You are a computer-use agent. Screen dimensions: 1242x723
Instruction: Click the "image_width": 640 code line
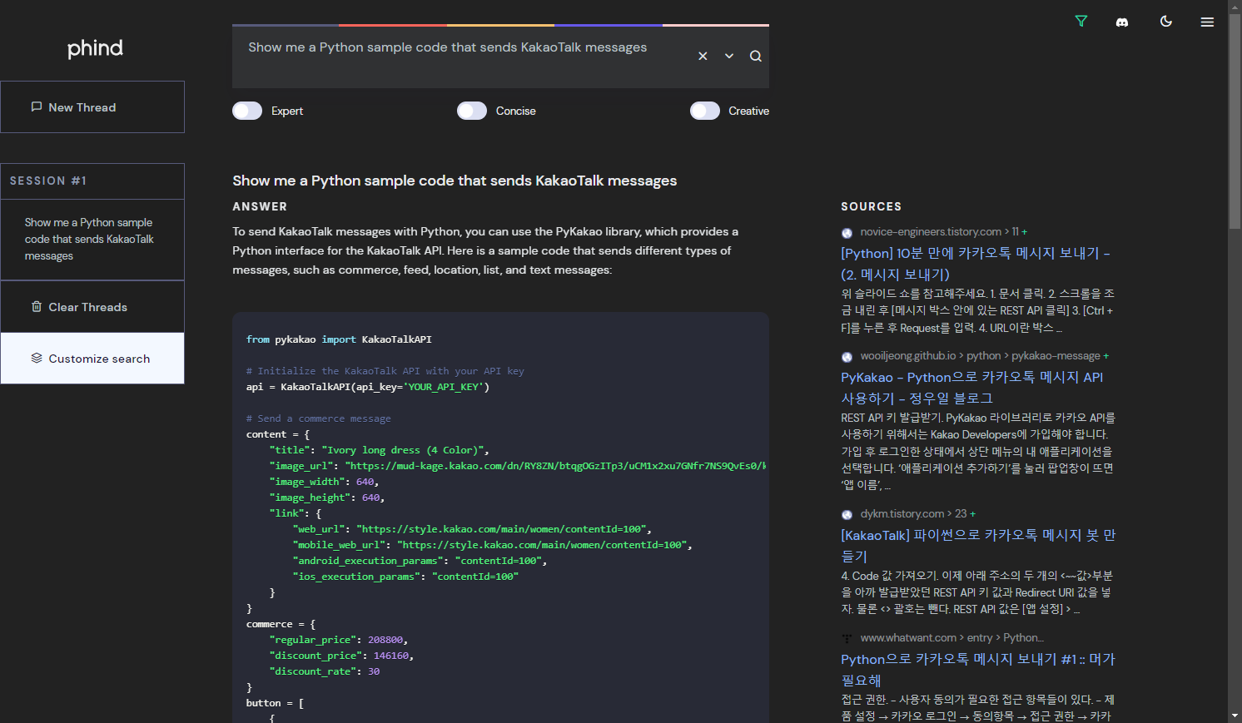324,482
